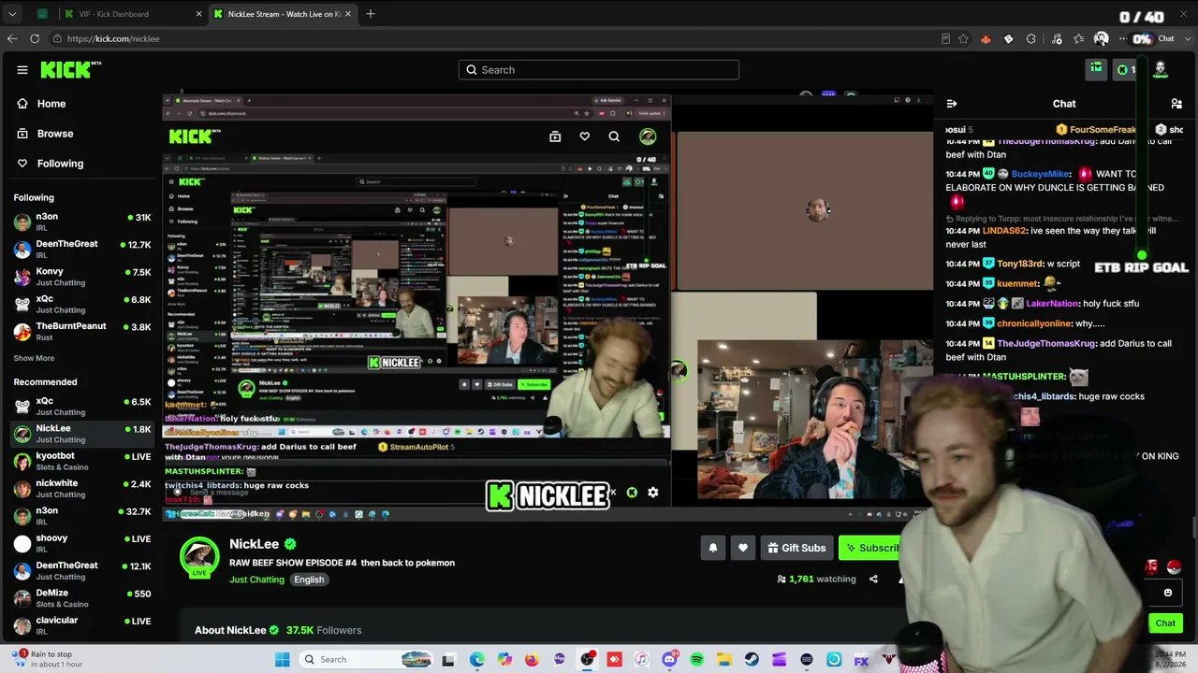Click the Windows taskbar search box
Screen dimensions: 1198x673
[x=365, y=660]
